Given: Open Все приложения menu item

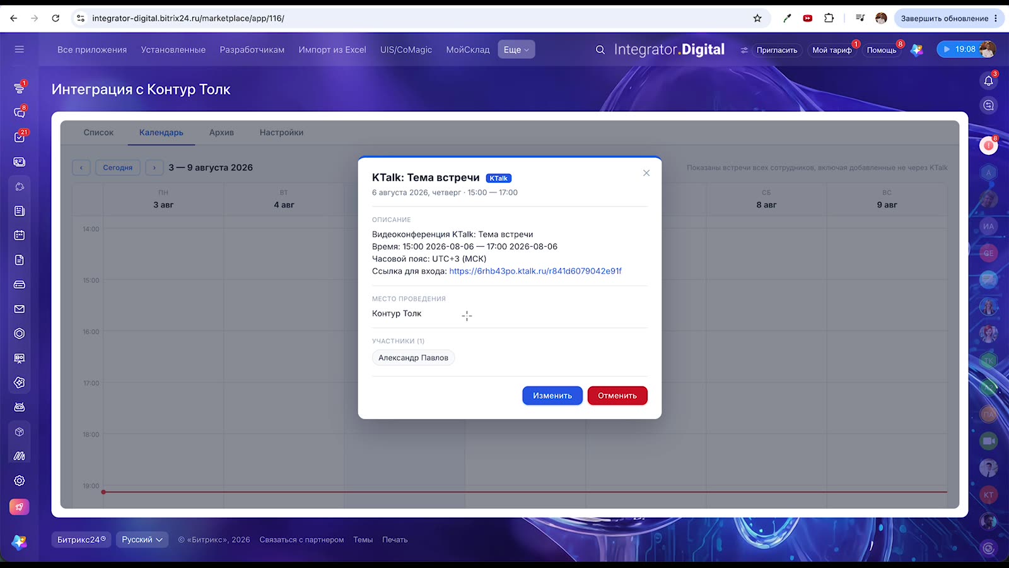Looking at the screenshot, I should [92, 50].
